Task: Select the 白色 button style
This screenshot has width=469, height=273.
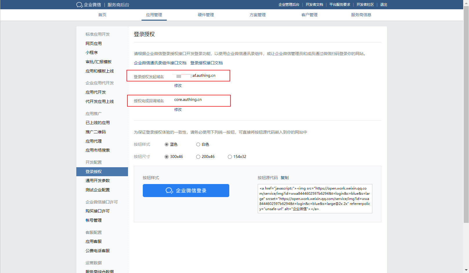Action: click(x=198, y=144)
